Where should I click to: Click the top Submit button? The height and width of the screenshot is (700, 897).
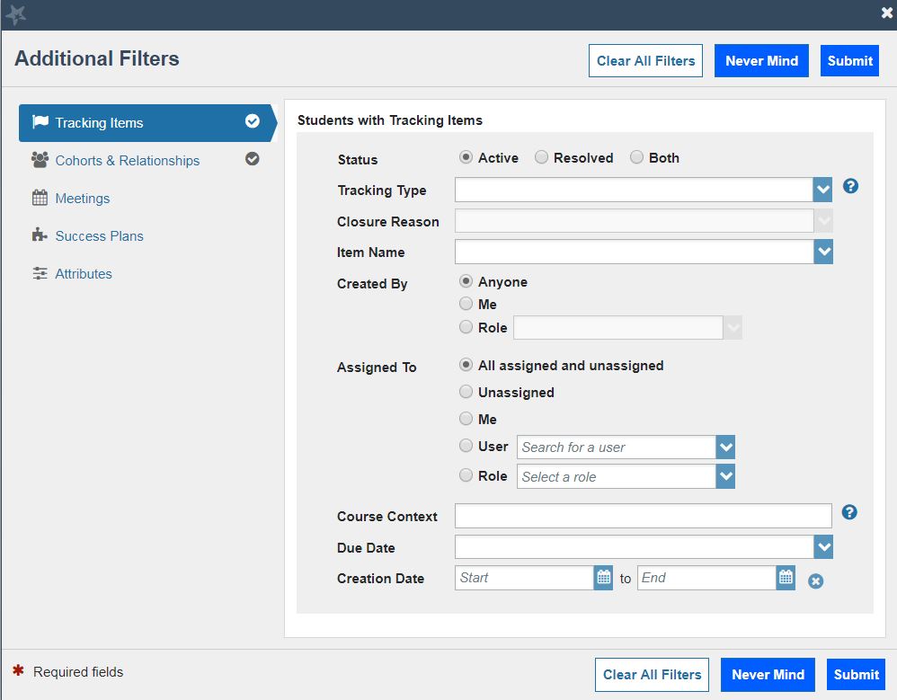coord(849,60)
